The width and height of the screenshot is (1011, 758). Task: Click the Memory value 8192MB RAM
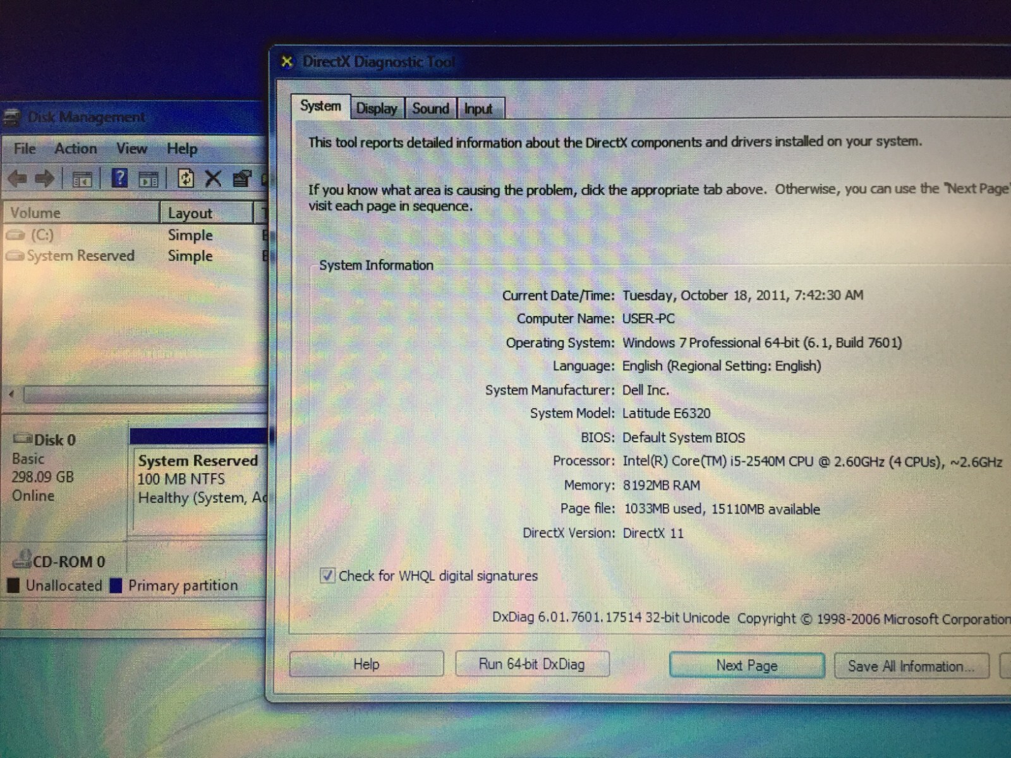[662, 485]
